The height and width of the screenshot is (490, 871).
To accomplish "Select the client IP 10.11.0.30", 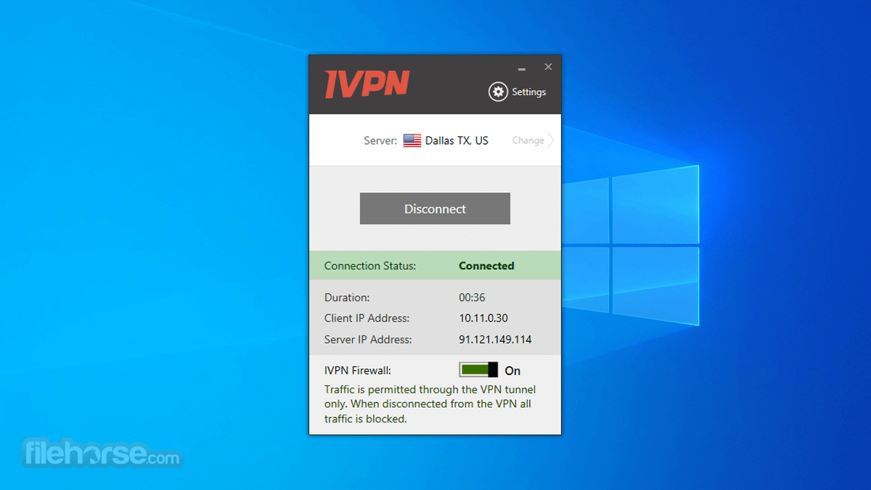I will (483, 319).
